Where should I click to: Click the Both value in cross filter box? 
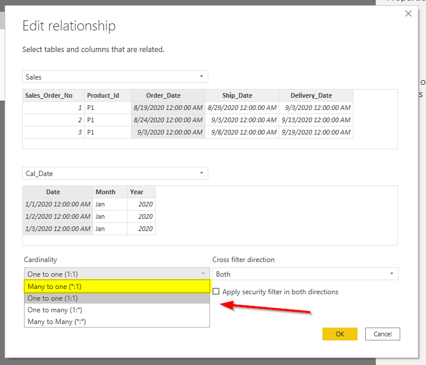(223, 274)
